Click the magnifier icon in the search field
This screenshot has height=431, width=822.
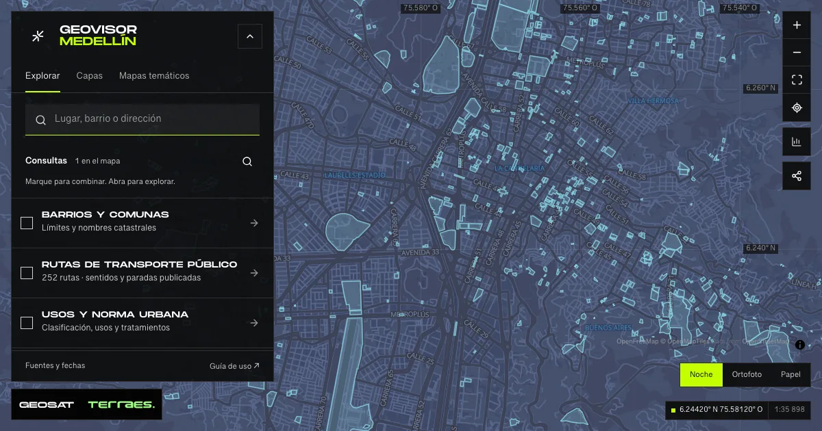pyautogui.click(x=41, y=120)
